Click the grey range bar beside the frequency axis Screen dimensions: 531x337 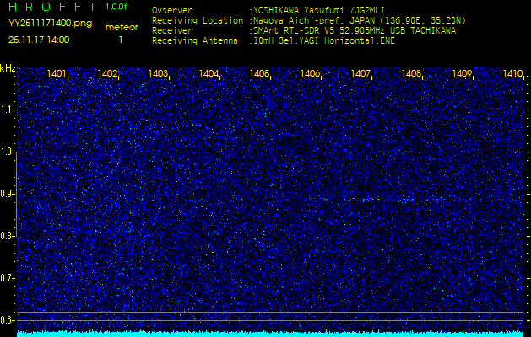(16, 195)
